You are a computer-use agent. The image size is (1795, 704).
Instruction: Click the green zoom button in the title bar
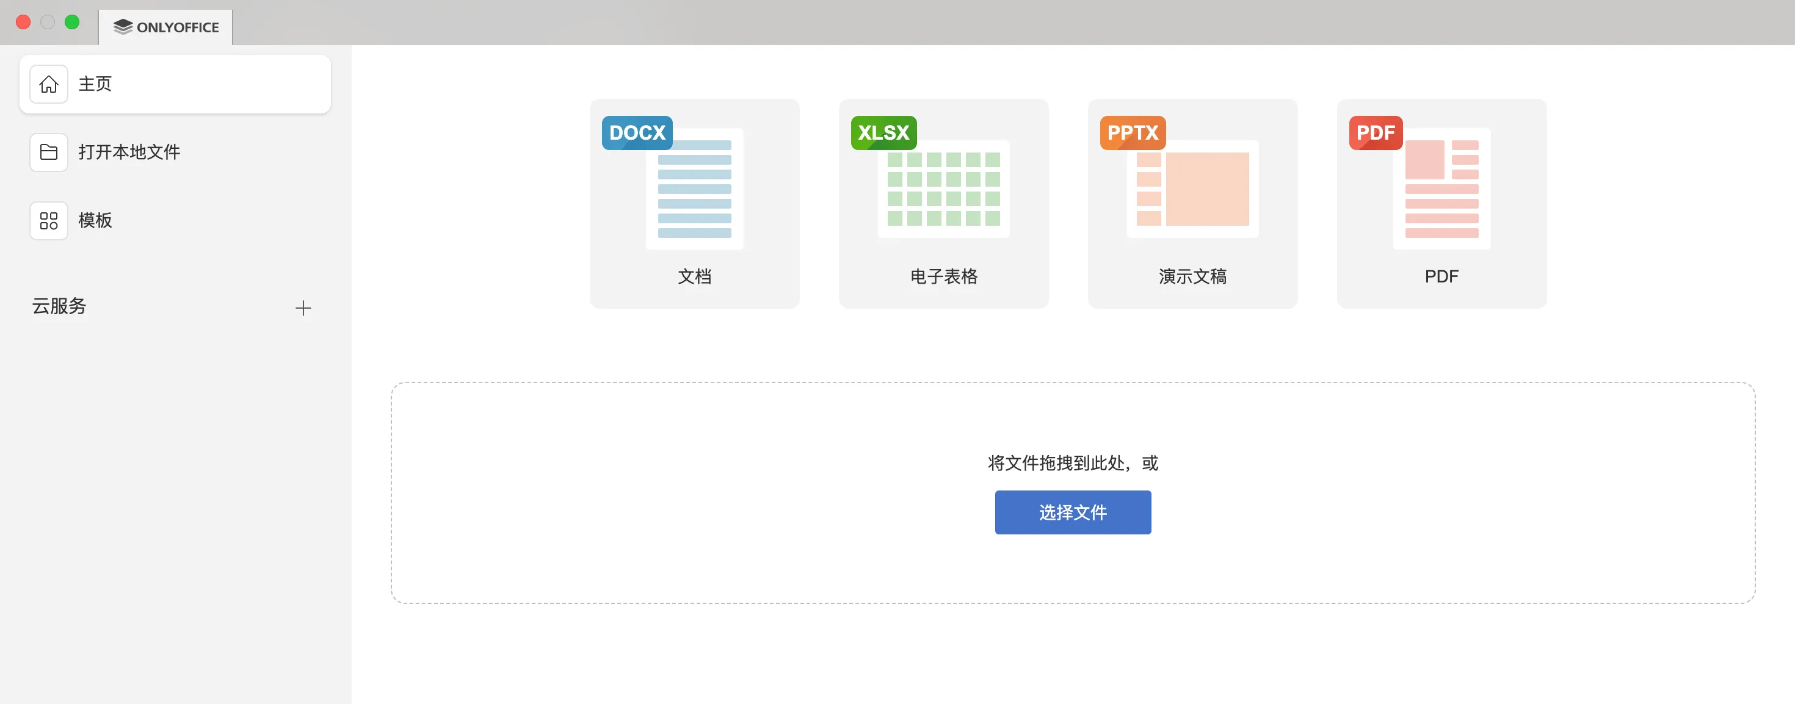(72, 21)
